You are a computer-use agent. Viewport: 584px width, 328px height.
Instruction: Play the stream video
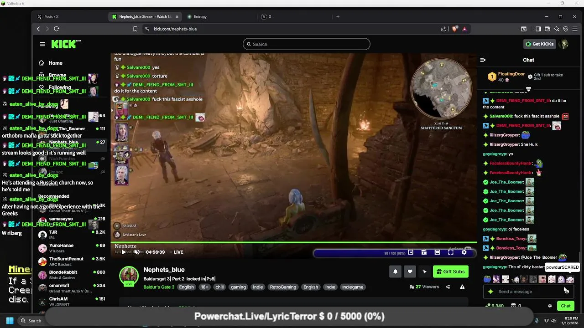(123, 252)
